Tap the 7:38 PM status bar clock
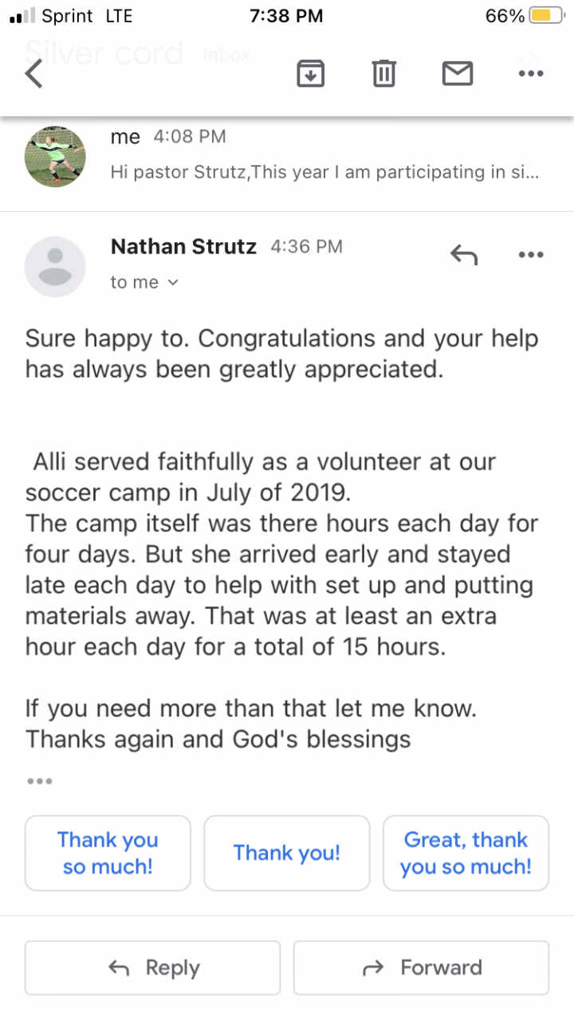 pos(286,16)
